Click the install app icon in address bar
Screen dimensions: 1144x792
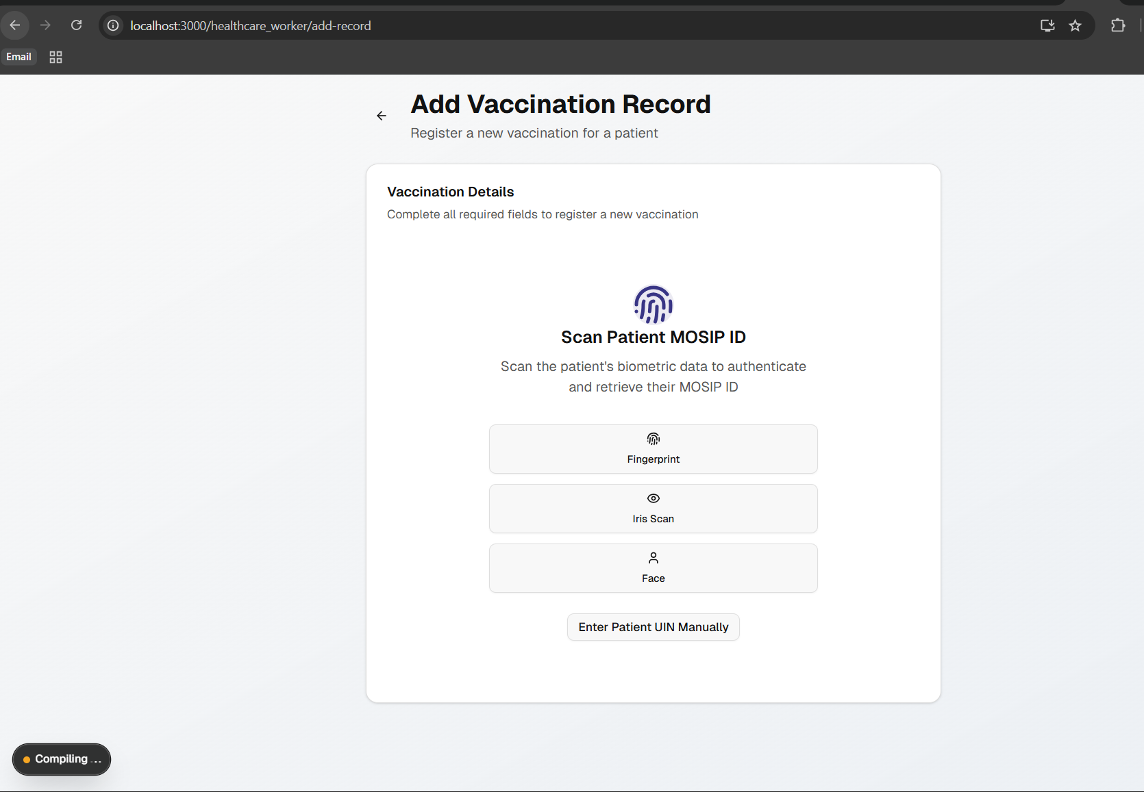1047,25
